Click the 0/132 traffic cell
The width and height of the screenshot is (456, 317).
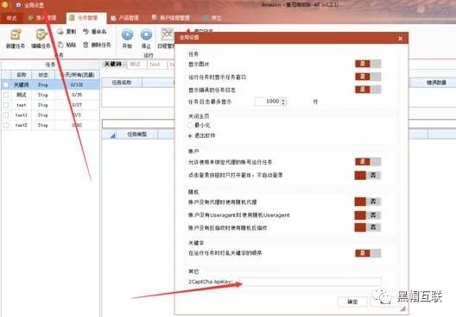(77, 85)
